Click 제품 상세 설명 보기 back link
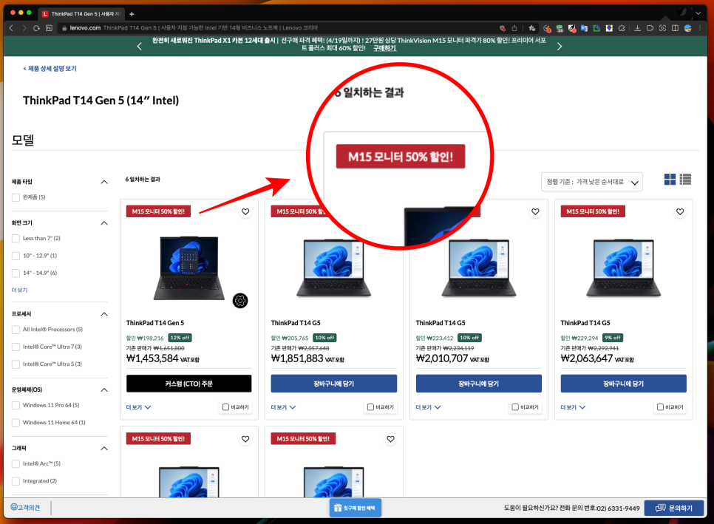 (x=50, y=68)
